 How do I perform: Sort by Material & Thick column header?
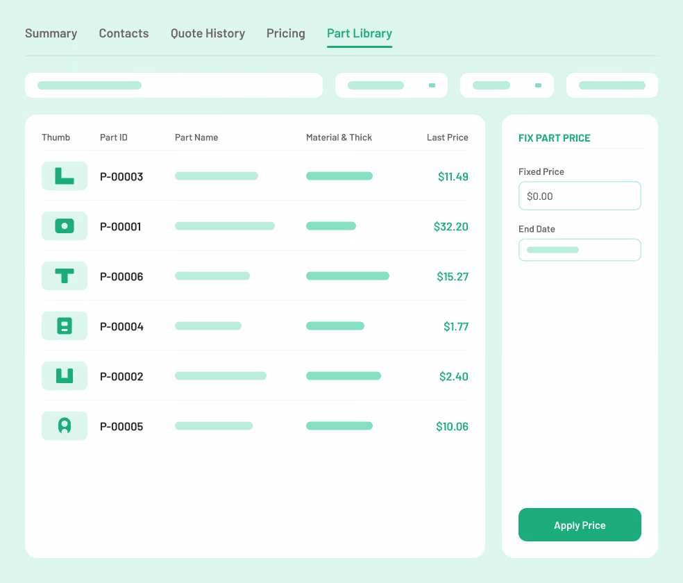pyautogui.click(x=339, y=137)
